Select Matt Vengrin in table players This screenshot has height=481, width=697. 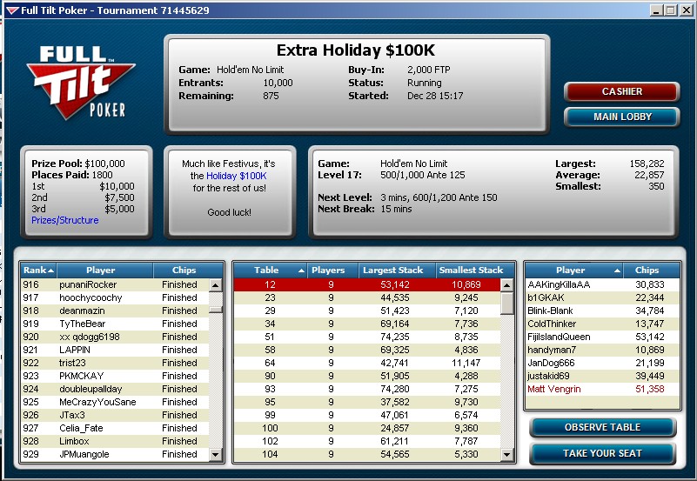pyautogui.click(x=602, y=389)
